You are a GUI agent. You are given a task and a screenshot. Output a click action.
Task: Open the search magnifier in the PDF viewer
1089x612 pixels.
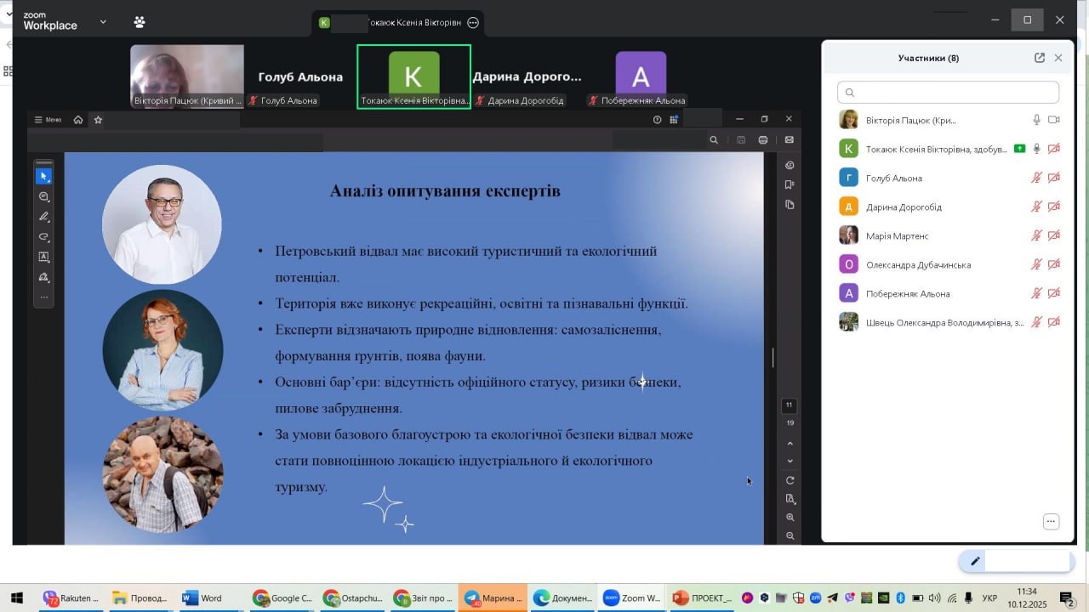point(714,140)
